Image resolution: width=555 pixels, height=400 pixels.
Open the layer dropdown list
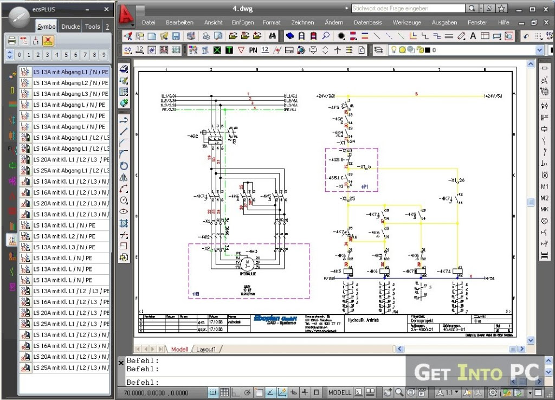[x=539, y=50]
